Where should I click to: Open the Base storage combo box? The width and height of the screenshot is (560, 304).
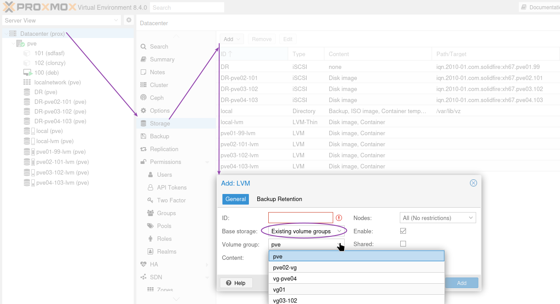pos(306,231)
